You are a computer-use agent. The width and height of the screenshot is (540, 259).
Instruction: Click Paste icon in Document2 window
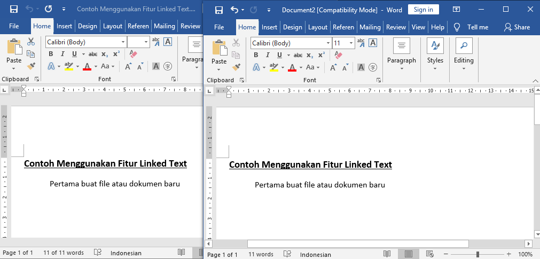219,47
